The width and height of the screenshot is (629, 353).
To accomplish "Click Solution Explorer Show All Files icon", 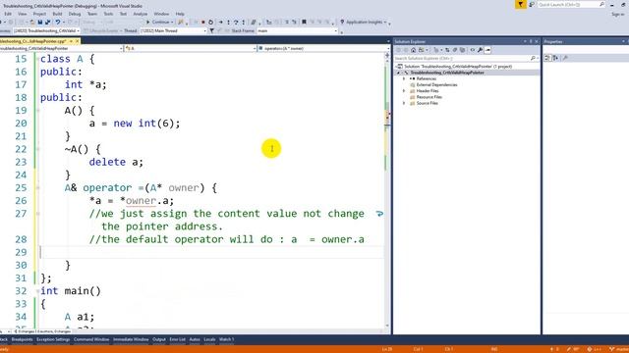I will [x=463, y=50].
